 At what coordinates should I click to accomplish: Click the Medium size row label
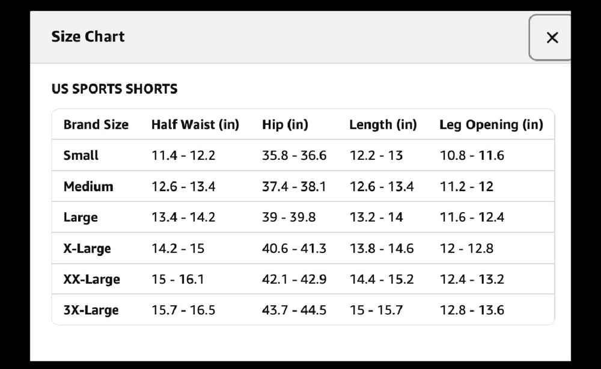(x=88, y=186)
